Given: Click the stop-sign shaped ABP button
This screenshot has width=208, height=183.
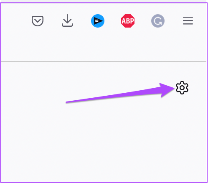Looking at the screenshot, I should tap(128, 21).
